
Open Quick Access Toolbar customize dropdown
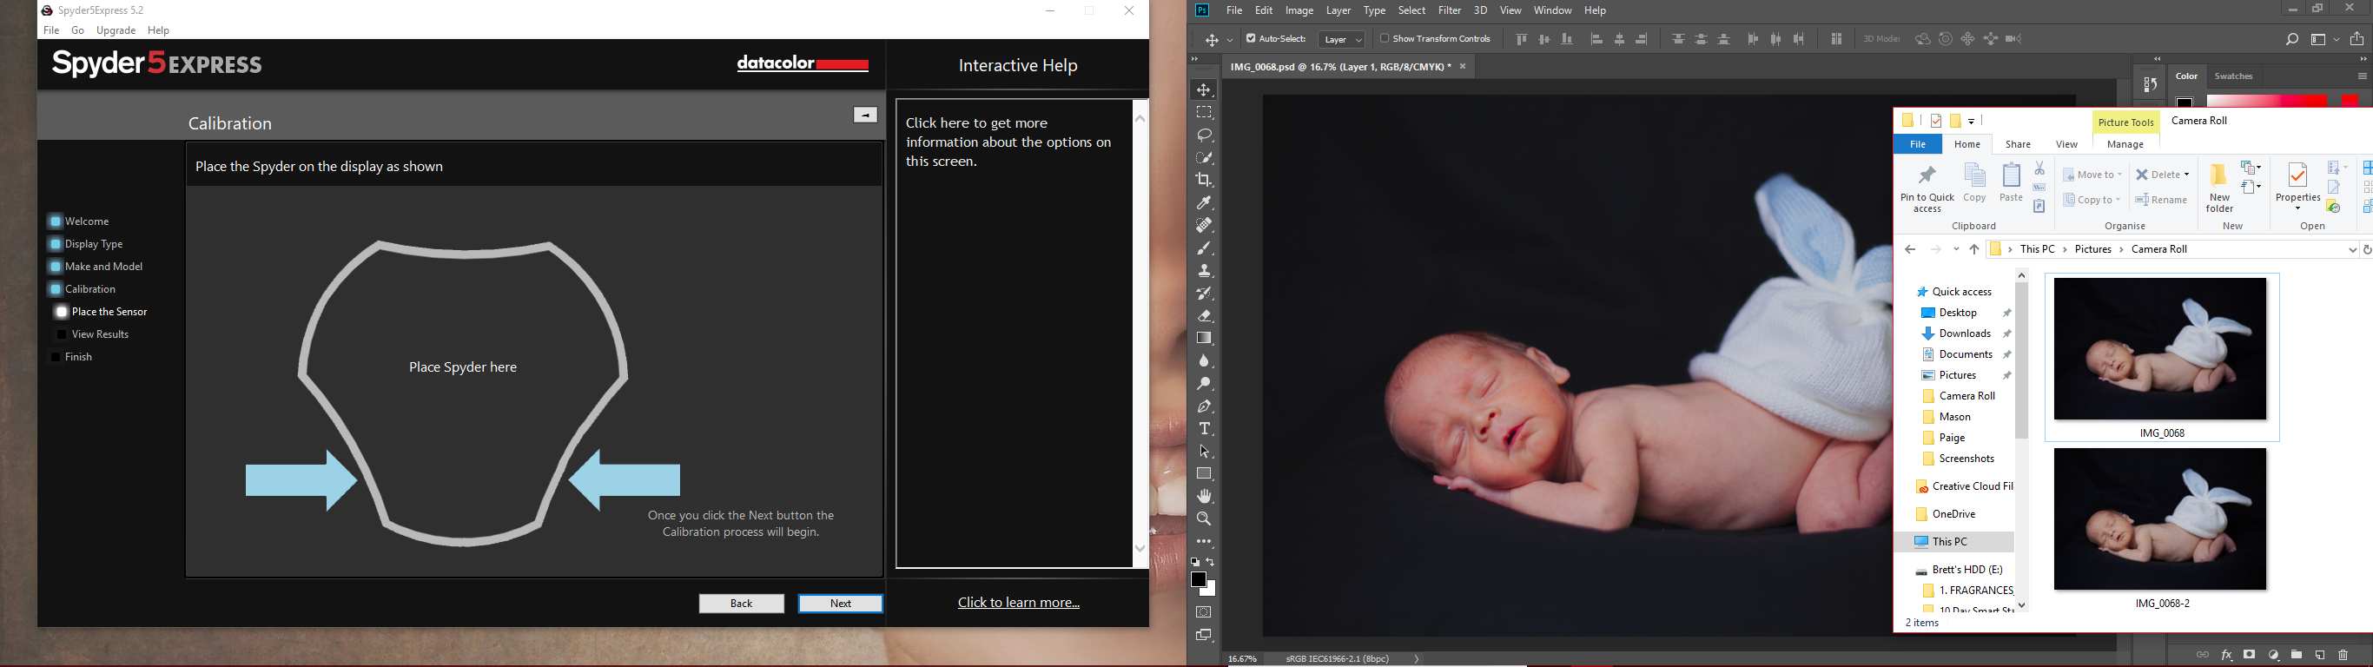click(1972, 122)
